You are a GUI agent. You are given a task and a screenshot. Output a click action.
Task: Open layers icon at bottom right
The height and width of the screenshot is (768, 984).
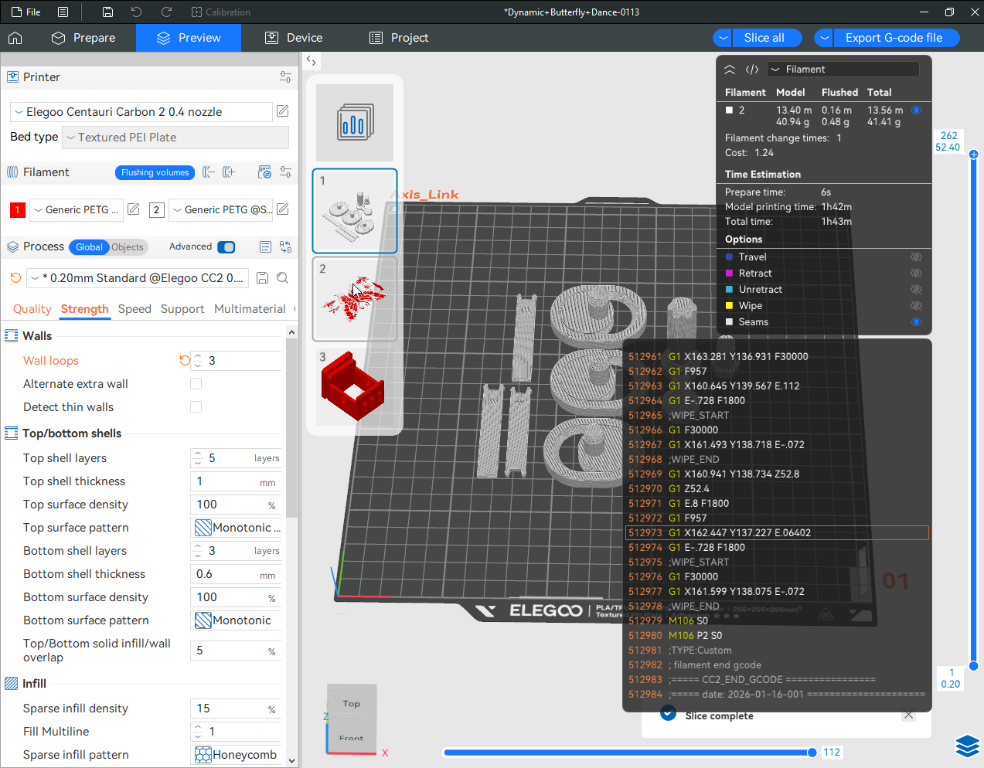tap(967, 746)
